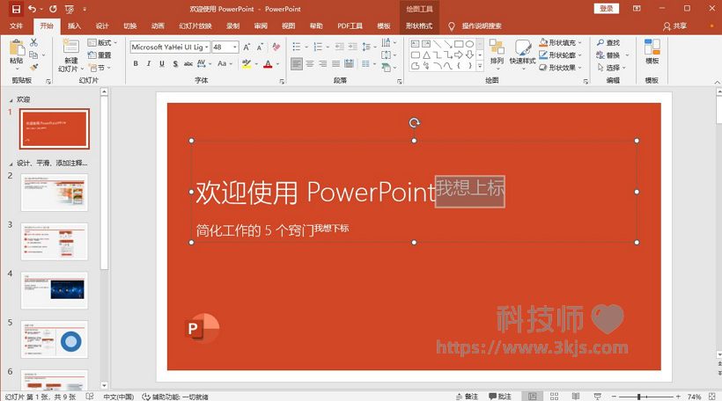
Task: Enable left text alignment
Action: [297, 64]
